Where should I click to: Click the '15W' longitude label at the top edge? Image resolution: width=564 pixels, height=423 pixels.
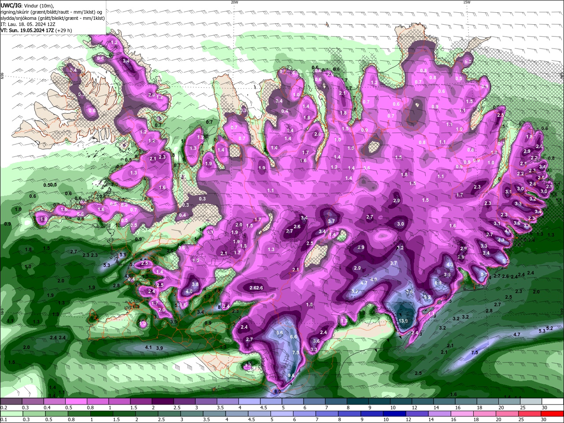[467, 2]
